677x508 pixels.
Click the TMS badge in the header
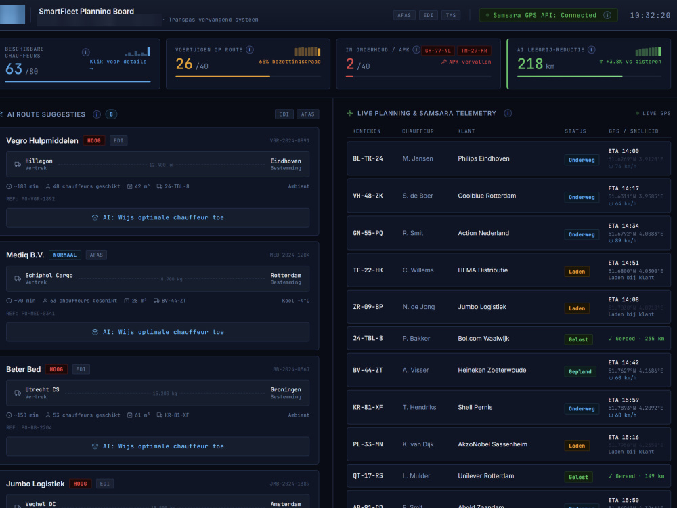click(451, 15)
